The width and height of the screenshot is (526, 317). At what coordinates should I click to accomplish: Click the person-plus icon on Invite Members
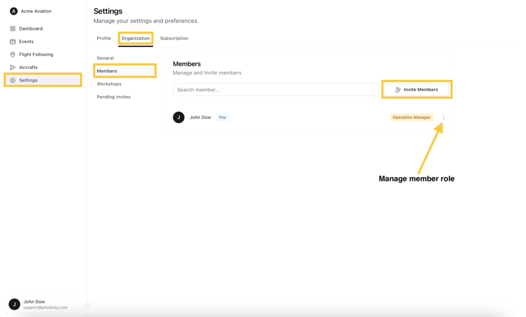[397, 89]
